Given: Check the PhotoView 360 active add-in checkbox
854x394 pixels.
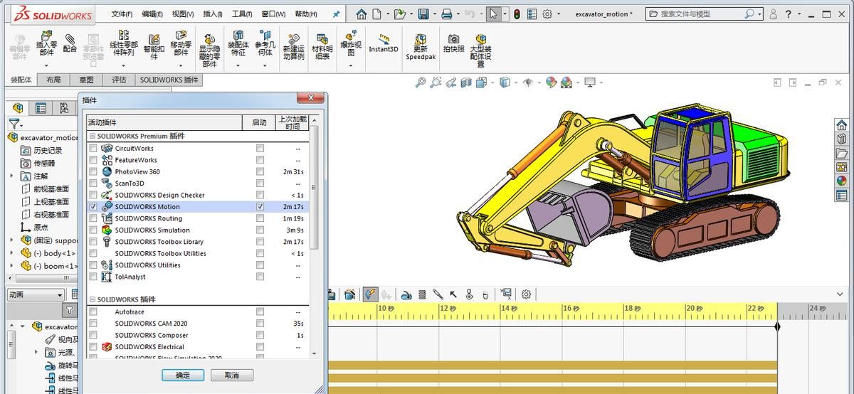Looking at the screenshot, I should 93,171.
